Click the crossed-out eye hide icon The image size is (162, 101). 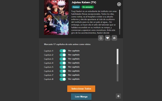click(114, 38)
